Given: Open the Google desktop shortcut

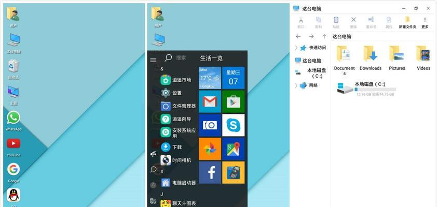Looking at the screenshot, I should (x=13, y=169).
